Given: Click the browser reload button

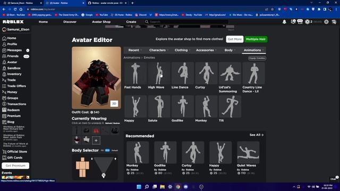Looking at the screenshot, I should coord(15,10).
